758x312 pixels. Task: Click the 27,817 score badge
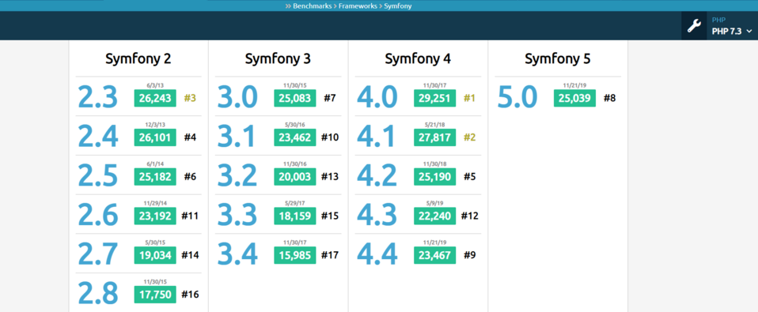[434, 137]
